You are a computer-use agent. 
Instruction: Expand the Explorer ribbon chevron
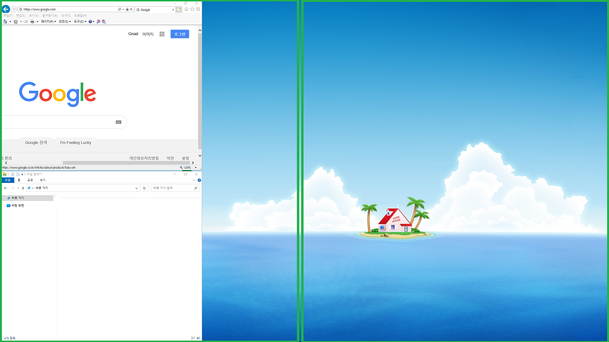pyautogui.click(x=194, y=180)
